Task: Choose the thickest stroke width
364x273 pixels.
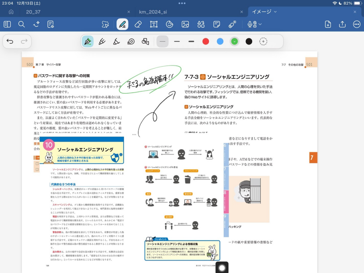Action: (191, 42)
